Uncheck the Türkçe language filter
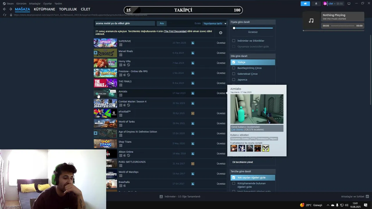The height and width of the screenshot is (209, 372). [x=234, y=62]
